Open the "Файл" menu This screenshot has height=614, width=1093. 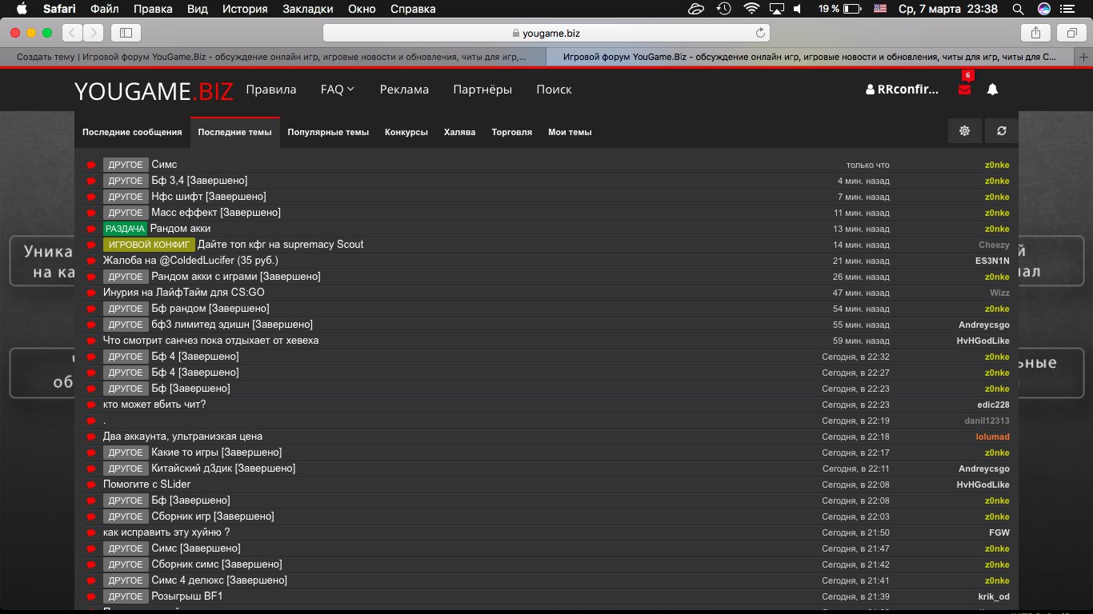point(105,9)
